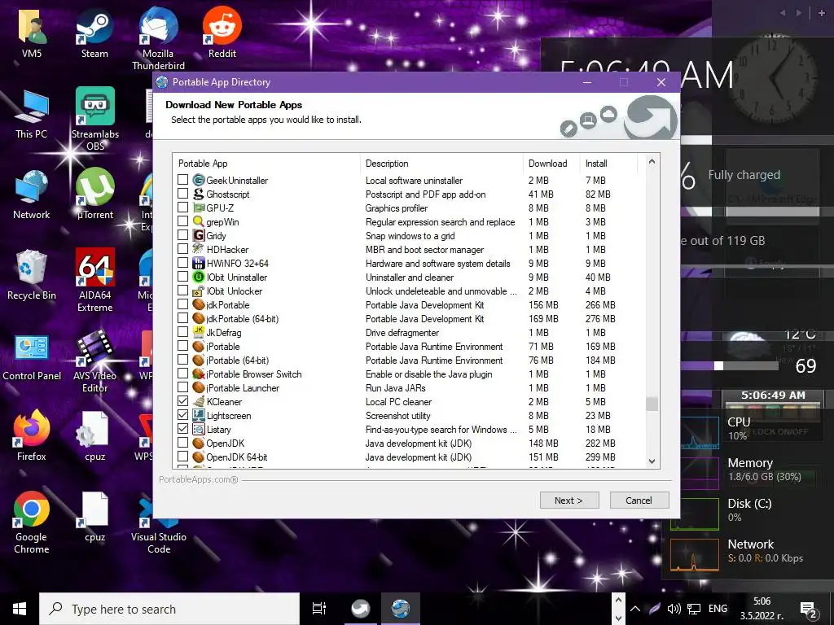Image resolution: width=834 pixels, height=625 pixels.
Task: Sort list by Portable App column header
Action: click(x=266, y=163)
